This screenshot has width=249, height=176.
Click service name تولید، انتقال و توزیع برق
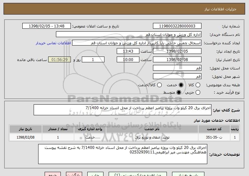tap(152, 137)
